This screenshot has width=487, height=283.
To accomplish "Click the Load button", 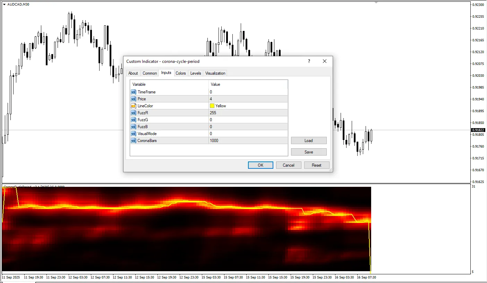I will (309, 141).
